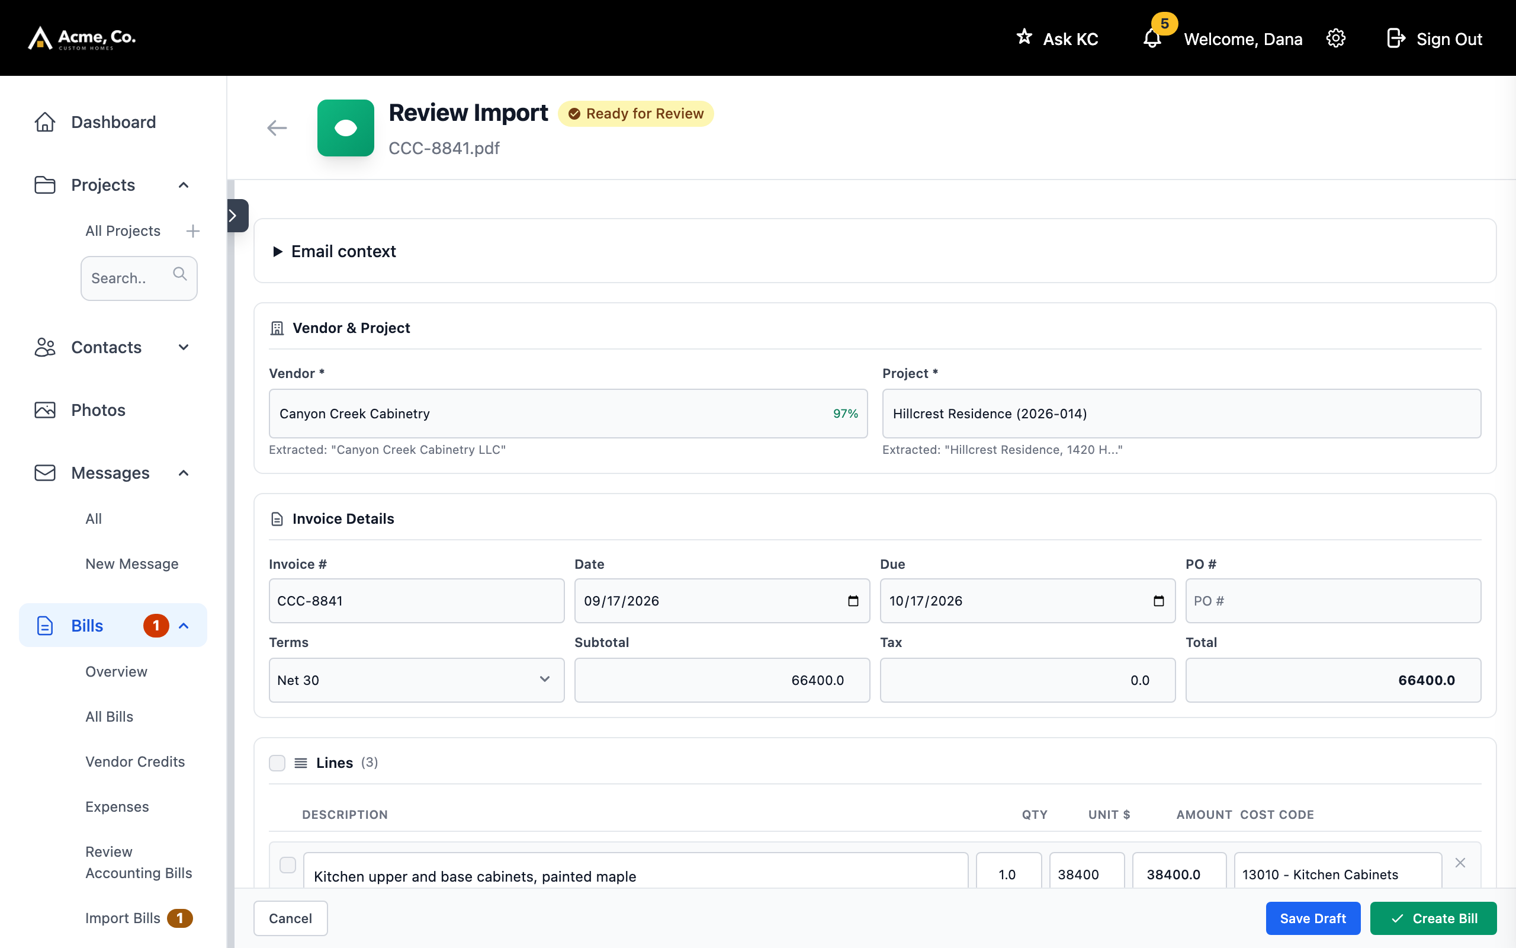
Task: Click the Invoice # field CCC-8841
Action: [416, 601]
